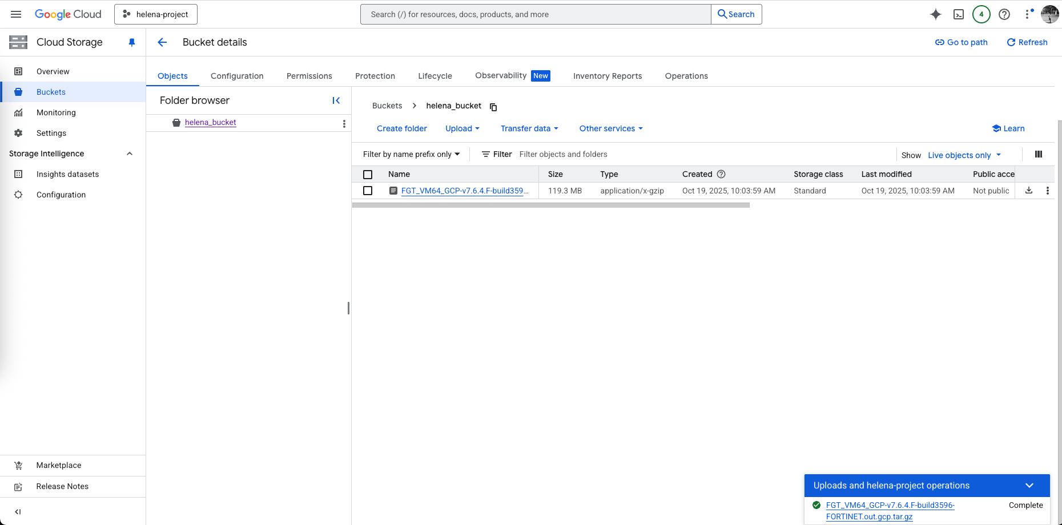The image size is (1062, 525).
Task: Select all objects with the header checkbox
Action: 368,175
